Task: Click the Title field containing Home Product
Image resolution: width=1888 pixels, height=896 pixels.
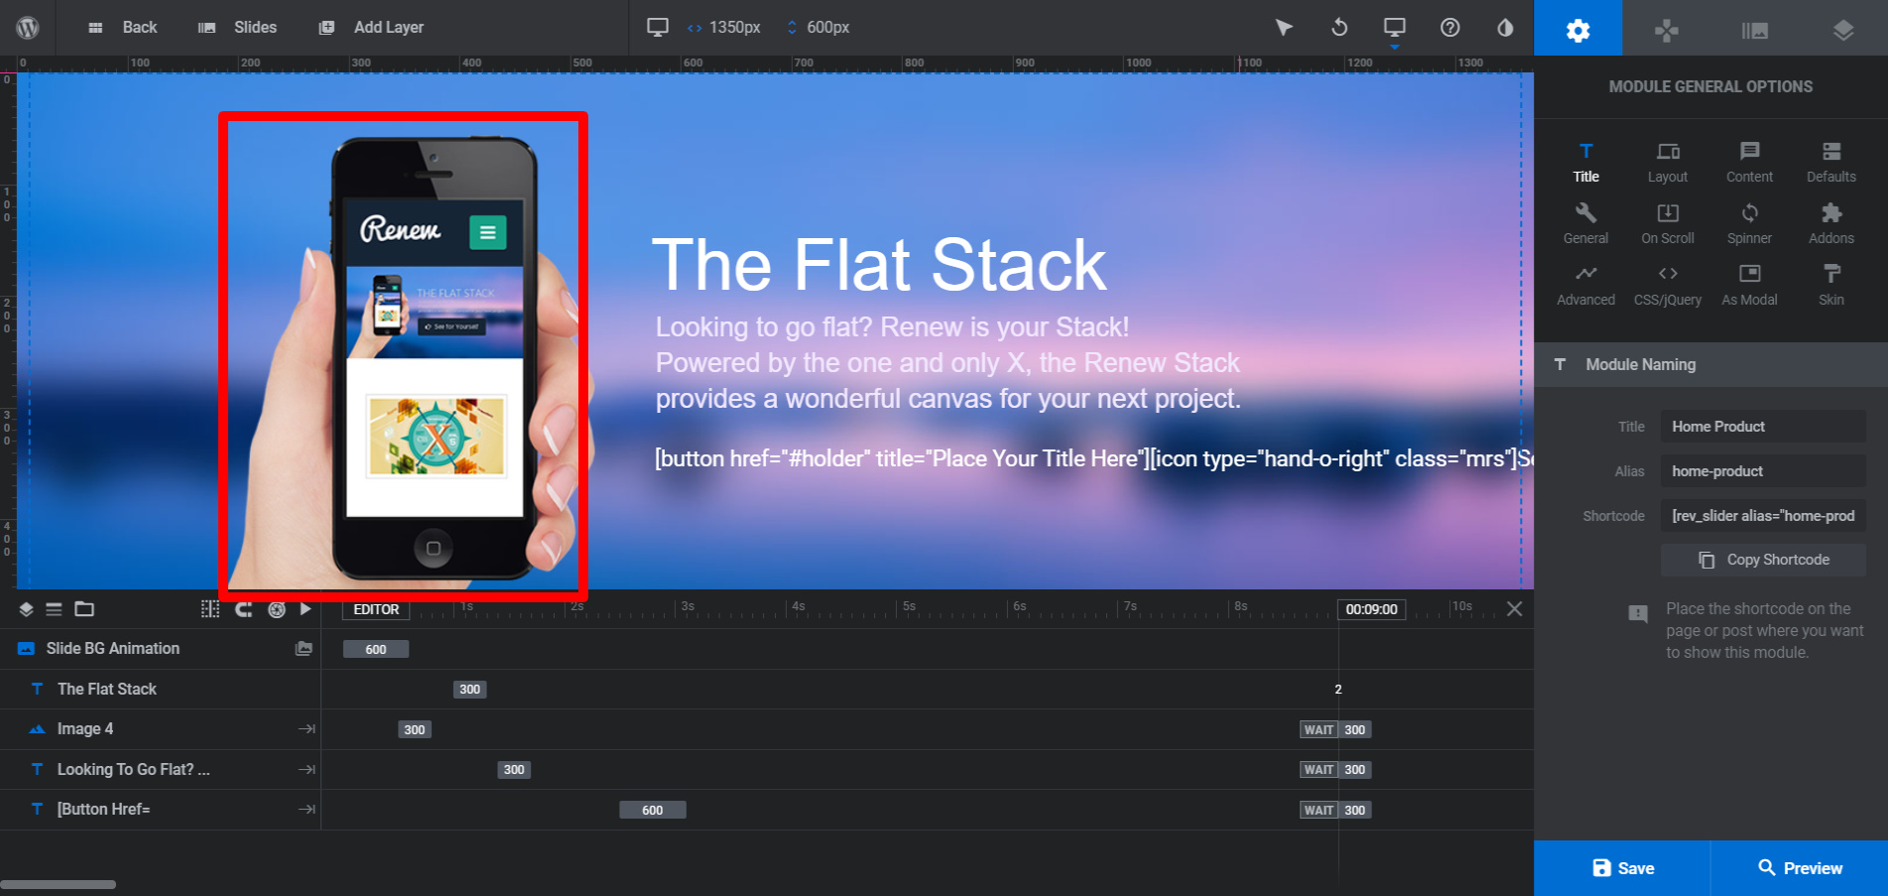Action: [x=1763, y=427]
